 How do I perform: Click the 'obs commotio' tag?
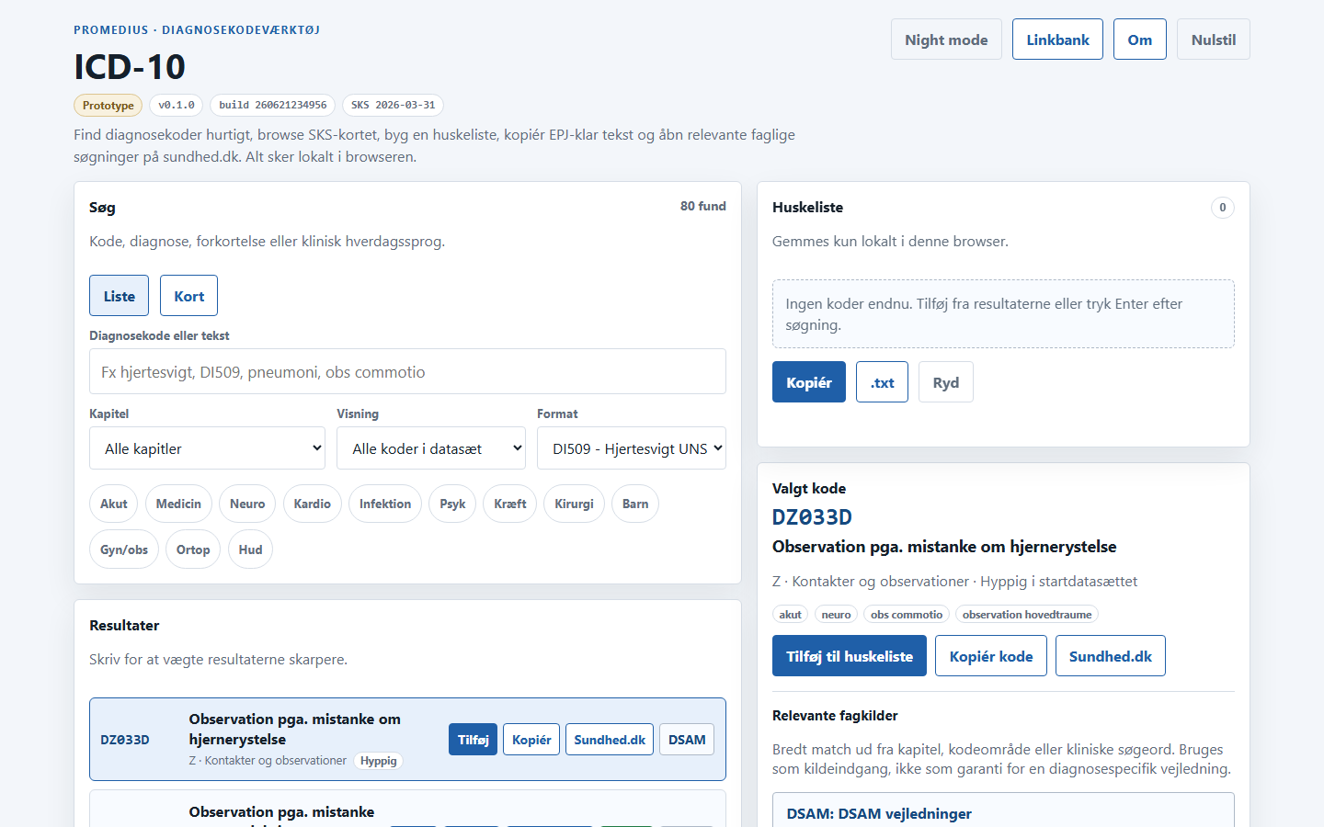(x=907, y=615)
